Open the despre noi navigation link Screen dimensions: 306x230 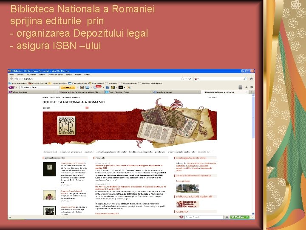(x=50, y=152)
